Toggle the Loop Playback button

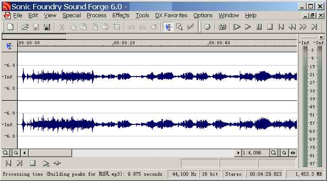222,27
